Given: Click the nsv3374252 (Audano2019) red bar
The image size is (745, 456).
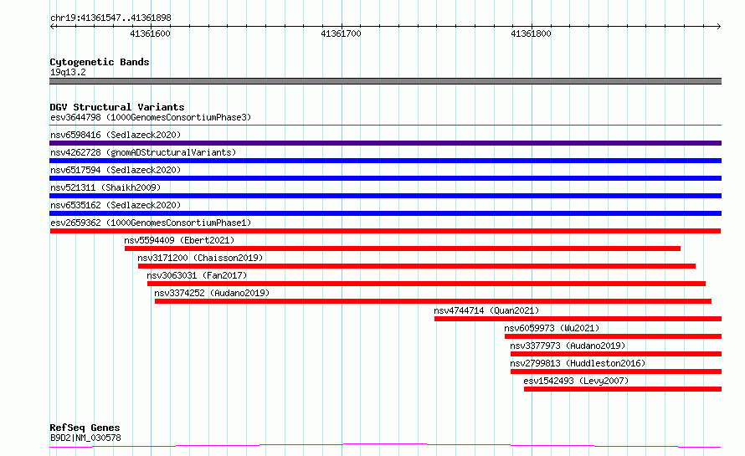Looking at the screenshot, I should [433, 301].
